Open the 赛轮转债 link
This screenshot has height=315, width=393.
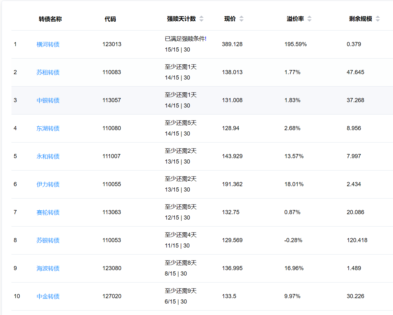(48, 213)
